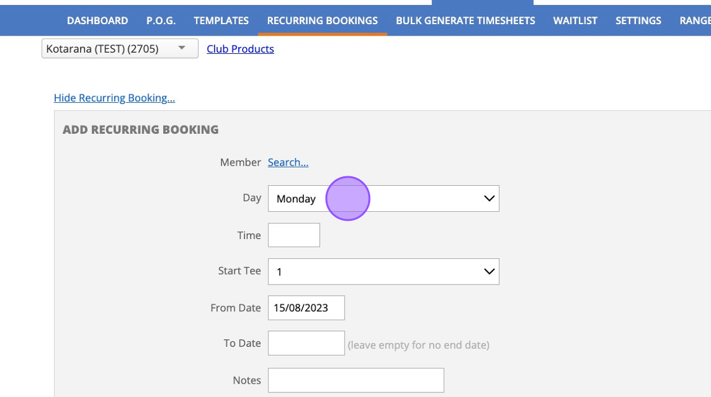This screenshot has width=711, height=397.
Task: Switch to the P.O.G. tab
Action: coord(161,21)
